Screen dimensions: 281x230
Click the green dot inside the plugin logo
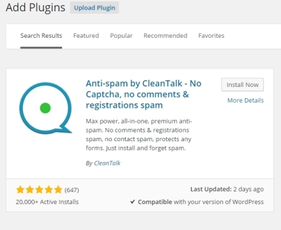(x=45, y=108)
